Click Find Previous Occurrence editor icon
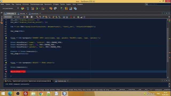Viewport: 171px width, 96px height. pyautogui.click(x=40, y=17)
